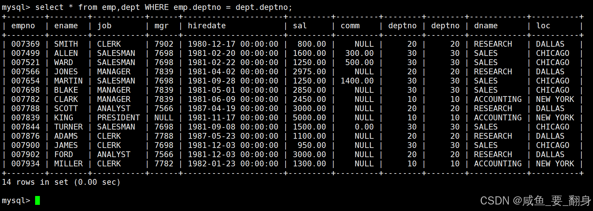Click the PRESIDENT job cell
Image resolution: width=593 pixels, height=211 pixels.
(x=119, y=118)
